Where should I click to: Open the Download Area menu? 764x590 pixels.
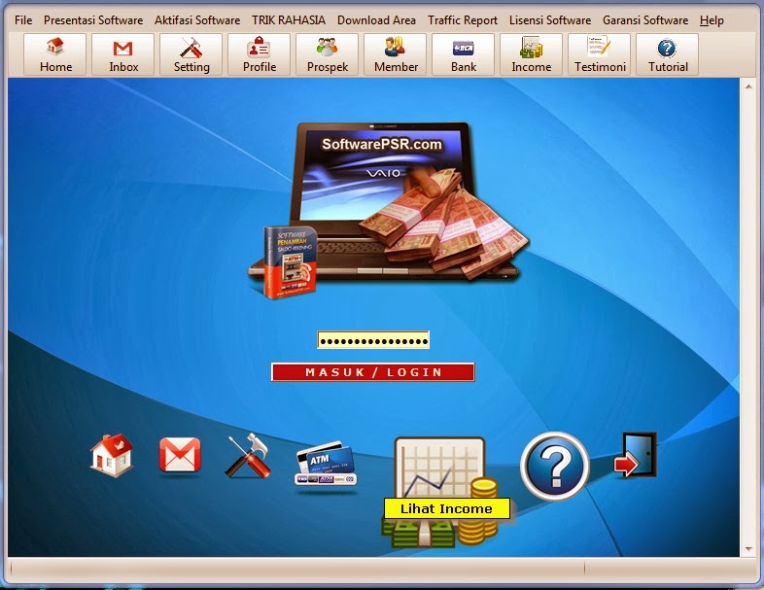tap(376, 20)
